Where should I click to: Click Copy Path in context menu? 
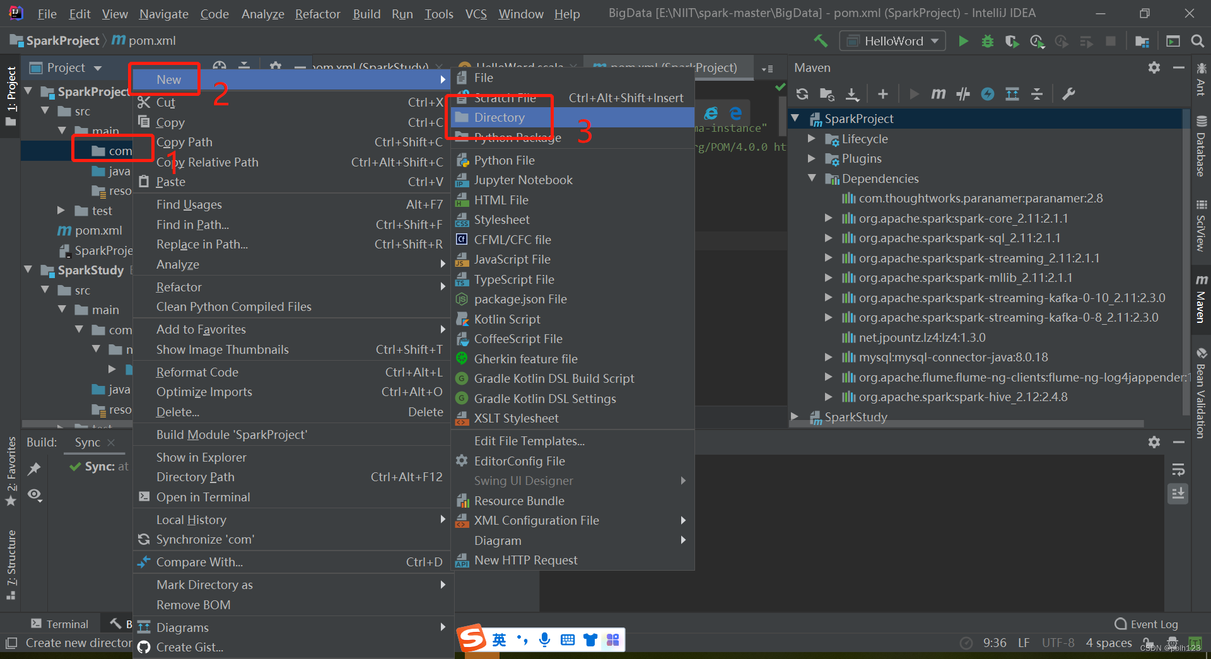pos(291,142)
